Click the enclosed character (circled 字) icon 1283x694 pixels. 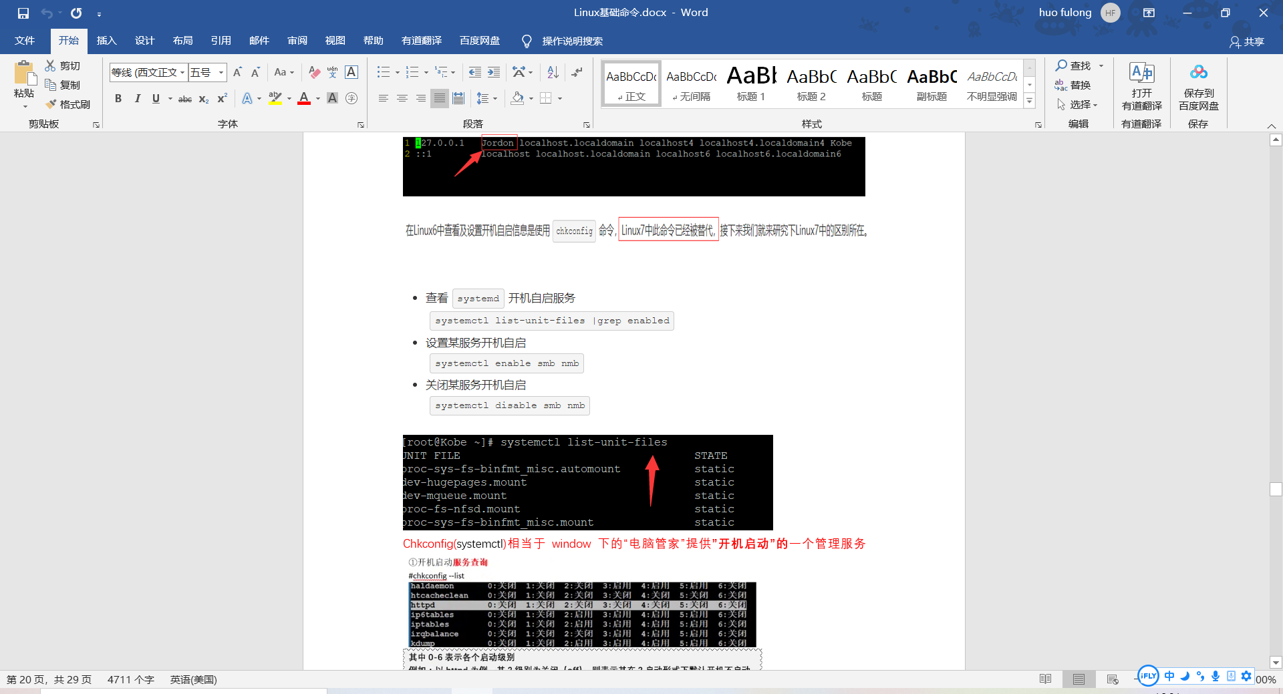(351, 98)
